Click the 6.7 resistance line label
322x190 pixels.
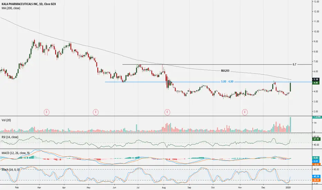click(294, 65)
